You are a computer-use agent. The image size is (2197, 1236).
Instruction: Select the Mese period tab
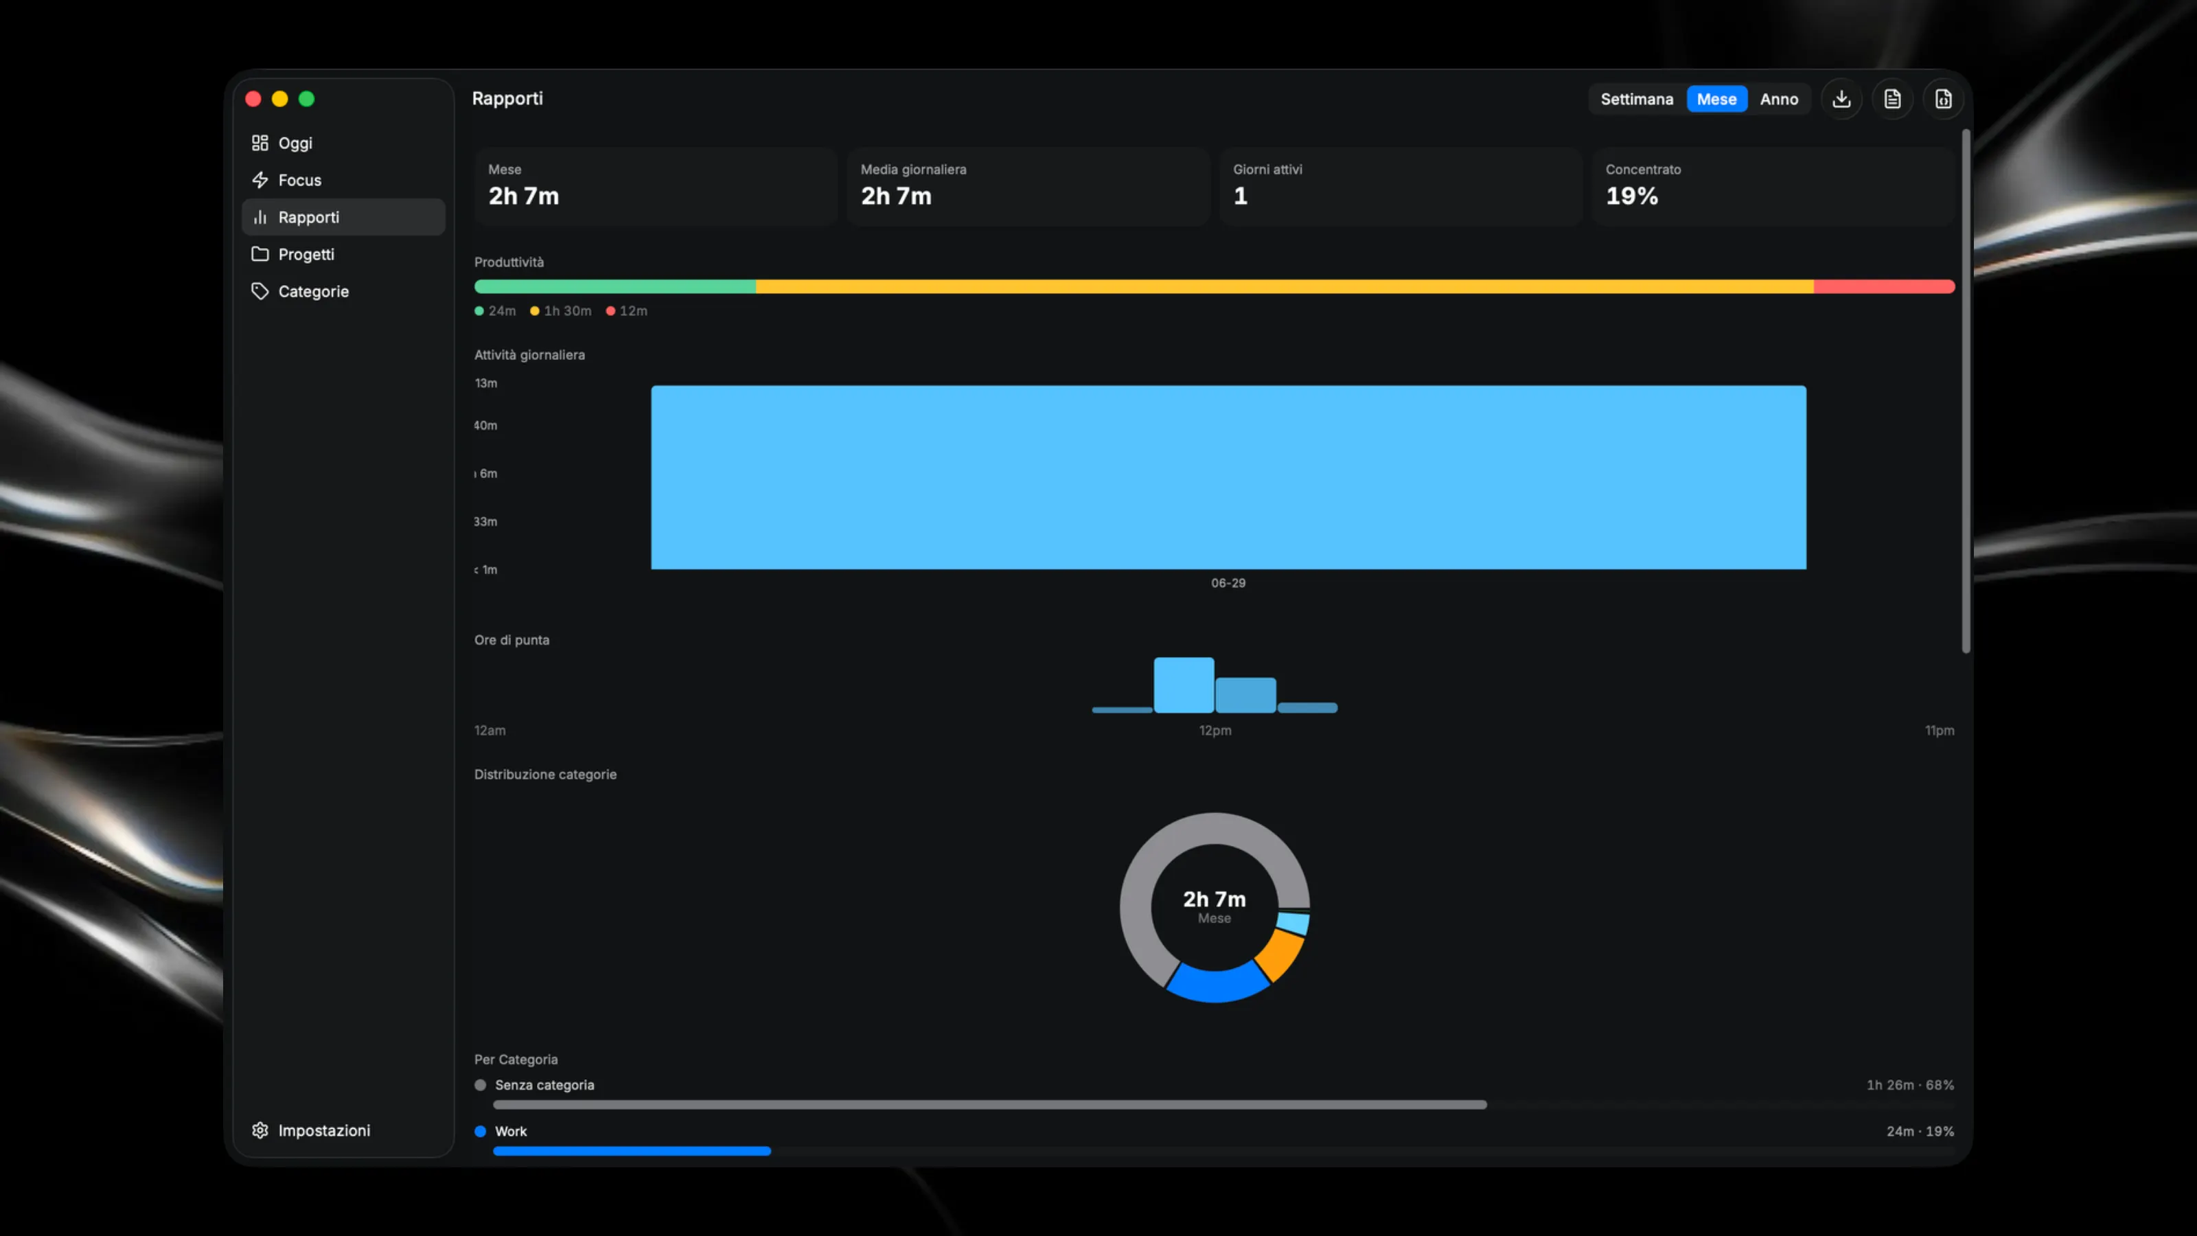pyautogui.click(x=1717, y=99)
